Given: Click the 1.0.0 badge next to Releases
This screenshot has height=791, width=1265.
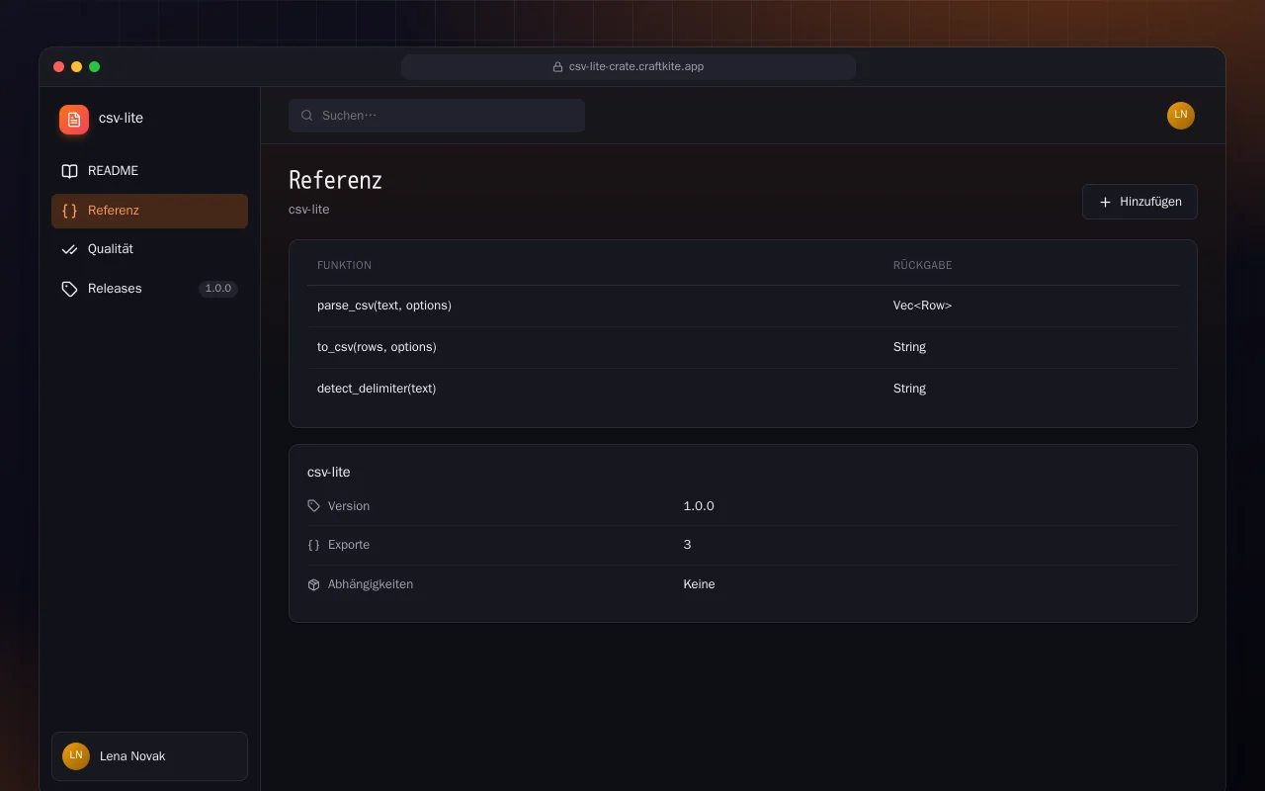Looking at the screenshot, I should [218, 289].
